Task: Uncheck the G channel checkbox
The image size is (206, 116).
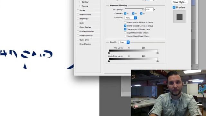Action: point(133,14)
